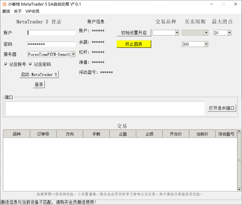Click the trade table scroll up arrow
Screen dimensions: 242x205
[239, 131]
